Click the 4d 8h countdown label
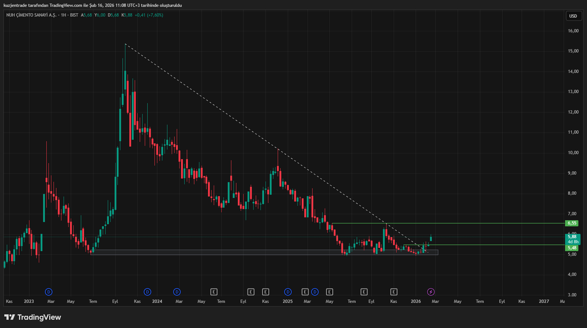The image size is (587, 328). point(573,242)
